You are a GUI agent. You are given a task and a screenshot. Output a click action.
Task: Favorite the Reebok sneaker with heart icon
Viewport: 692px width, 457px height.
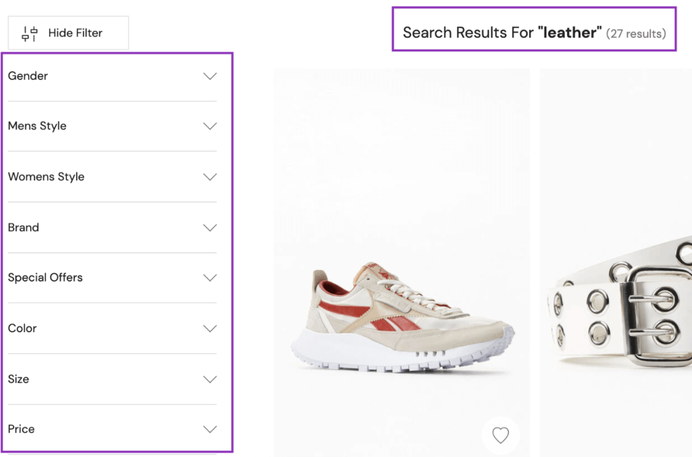(500, 435)
